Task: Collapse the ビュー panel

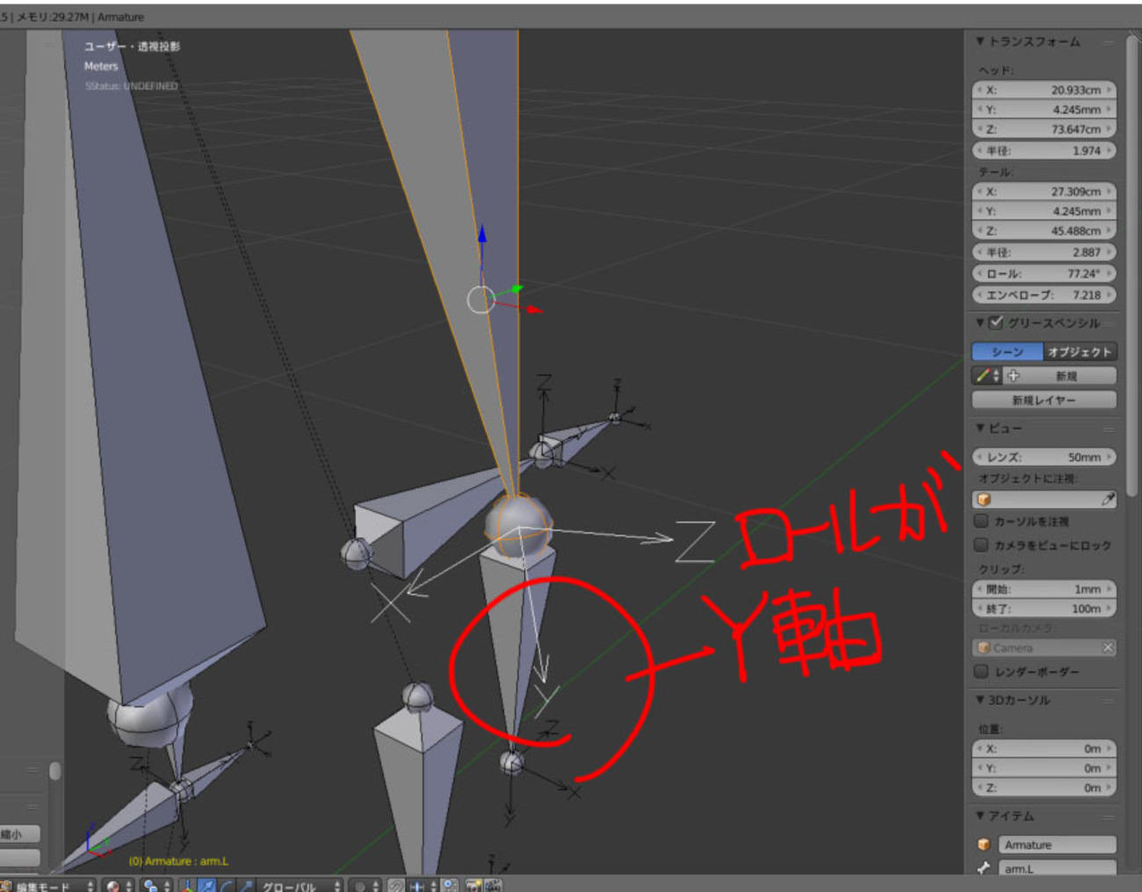Action: click(980, 428)
